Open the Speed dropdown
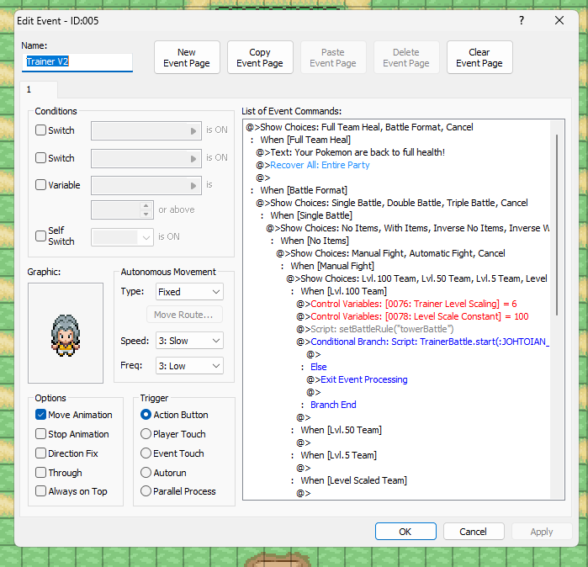 tap(189, 341)
